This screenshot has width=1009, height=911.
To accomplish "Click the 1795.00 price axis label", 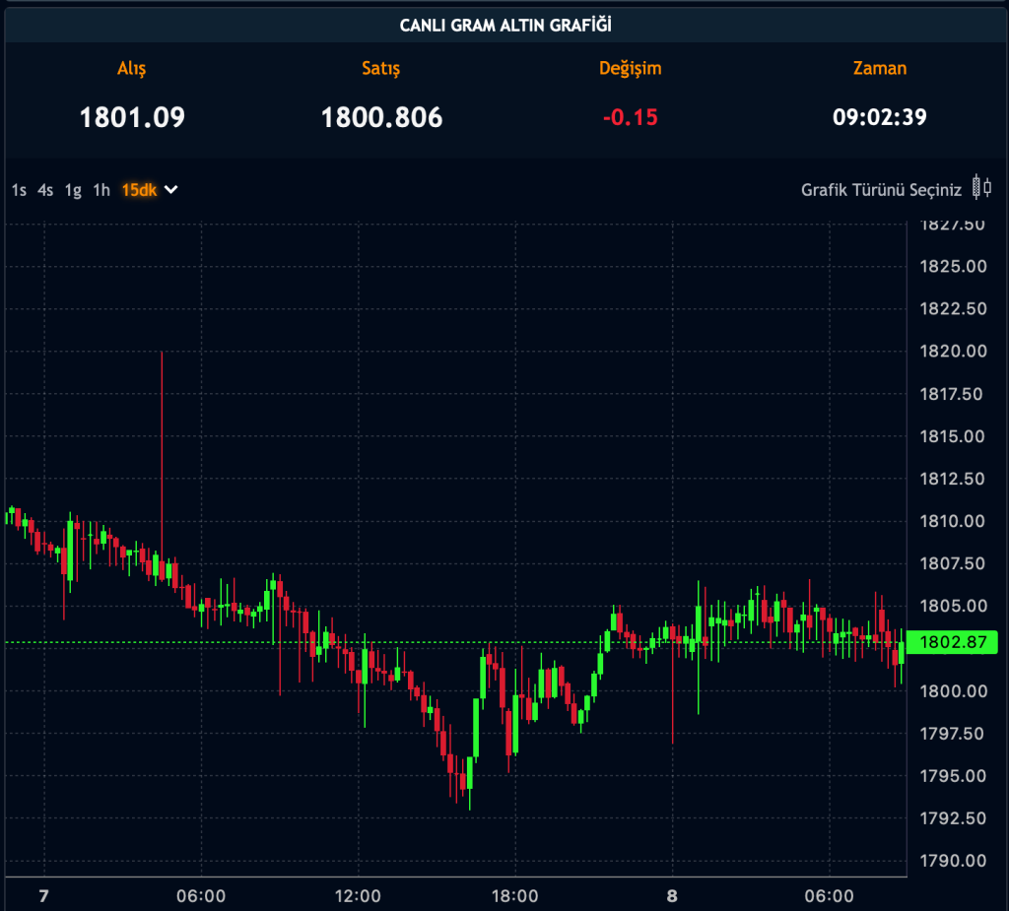I will pos(953,776).
